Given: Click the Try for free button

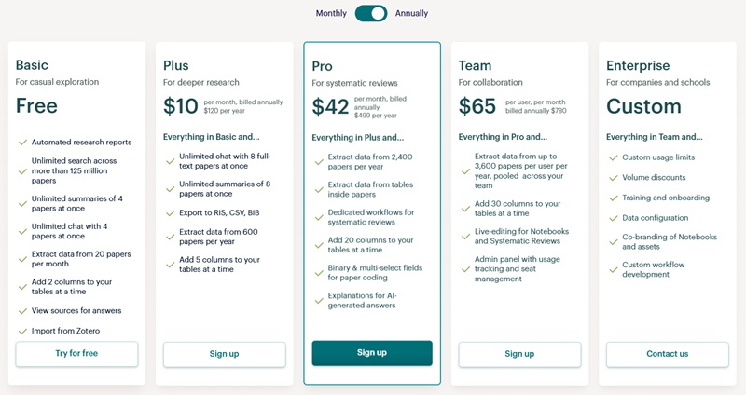Looking at the screenshot, I should coord(76,354).
